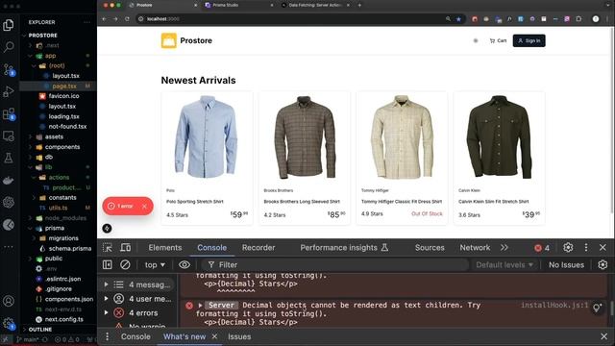Click the Sign In button
This screenshot has height=346, width=615.
tap(529, 40)
